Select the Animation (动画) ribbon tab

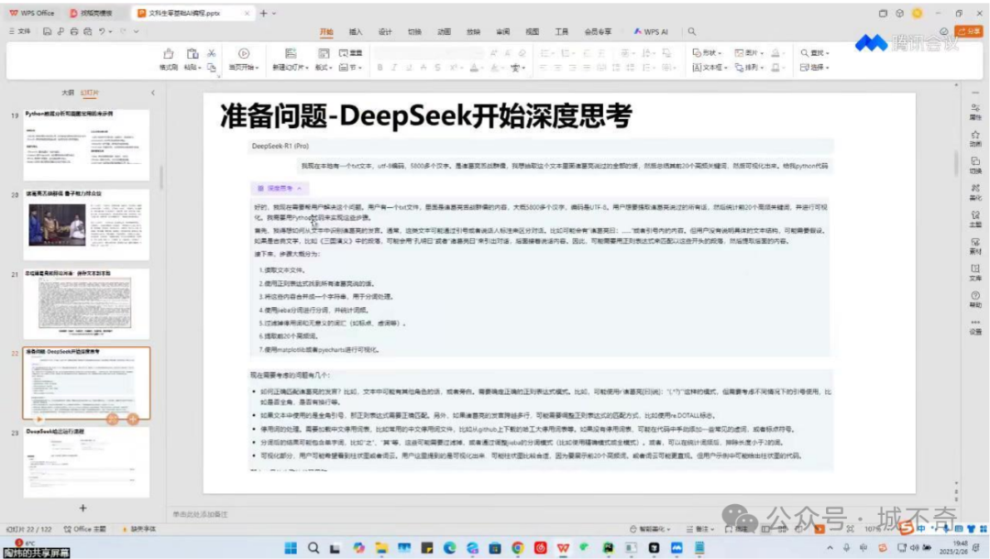[x=444, y=31]
